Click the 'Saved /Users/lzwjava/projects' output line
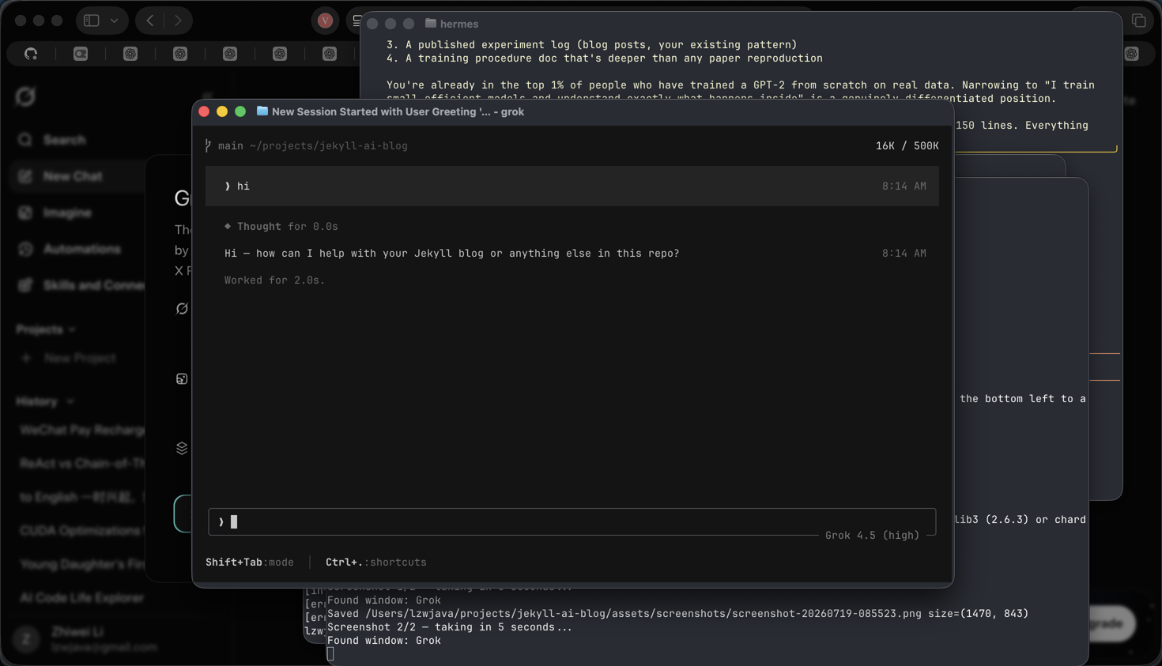The image size is (1162, 666). [678, 614]
